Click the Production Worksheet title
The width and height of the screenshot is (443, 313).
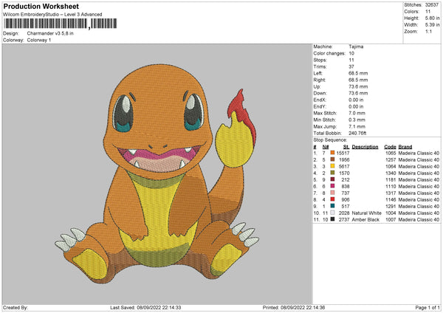point(40,6)
